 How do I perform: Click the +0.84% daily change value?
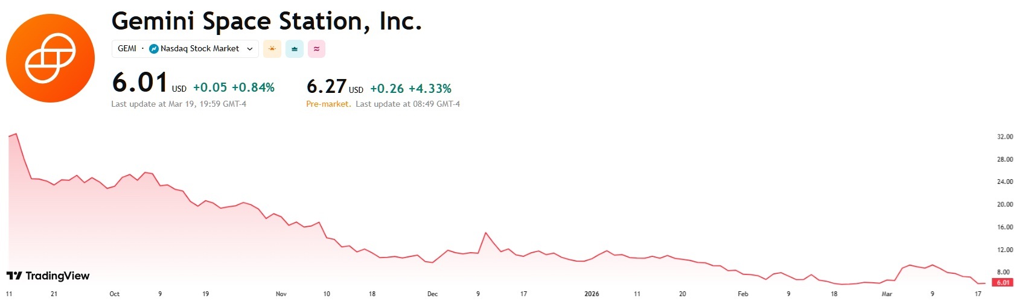pyautogui.click(x=253, y=87)
